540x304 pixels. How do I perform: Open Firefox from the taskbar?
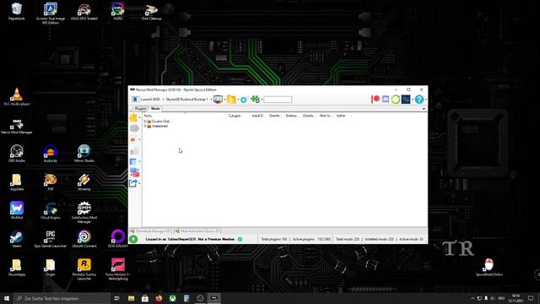click(x=159, y=298)
